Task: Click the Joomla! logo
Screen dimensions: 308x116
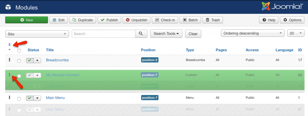Action: (x=282, y=7)
